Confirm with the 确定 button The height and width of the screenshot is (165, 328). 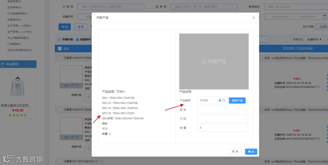click(251, 152)
